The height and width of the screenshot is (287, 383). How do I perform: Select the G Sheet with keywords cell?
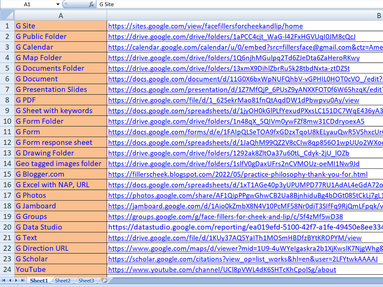[x=61, y=111]
